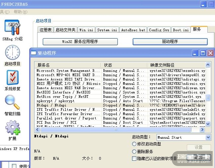This screenshot has height=168, width=215.
Task: Minimize the 驱动程序 dialog window
Action: 195,53
